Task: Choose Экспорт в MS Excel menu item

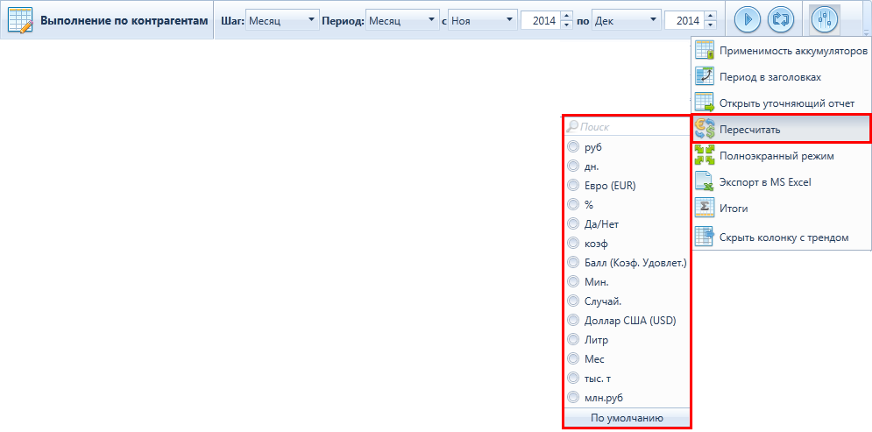Action: [x=781, y=181]
